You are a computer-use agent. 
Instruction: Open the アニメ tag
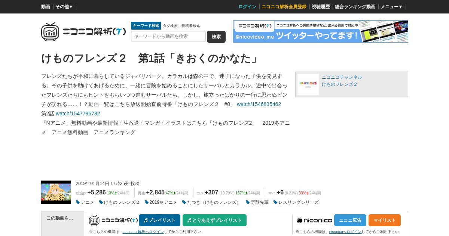click(x=85, y=202)
